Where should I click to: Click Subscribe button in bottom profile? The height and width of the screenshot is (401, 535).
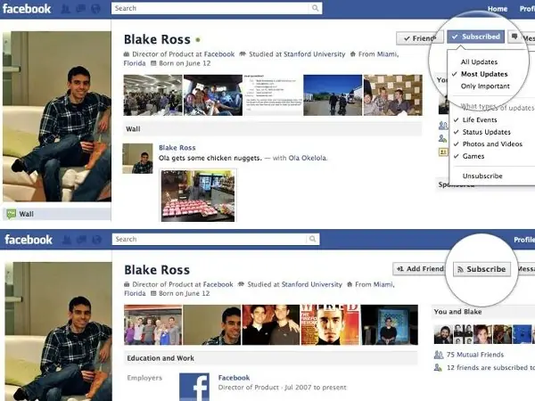click(481, 269)
